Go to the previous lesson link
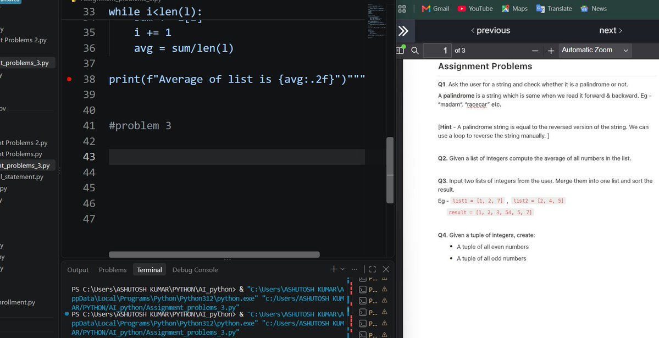Image resolution: width=659 pixels, height=338 pixels. (490, 30)
